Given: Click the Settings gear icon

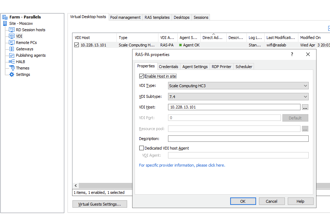Looking at the screenshot, I should click(12, 74).
